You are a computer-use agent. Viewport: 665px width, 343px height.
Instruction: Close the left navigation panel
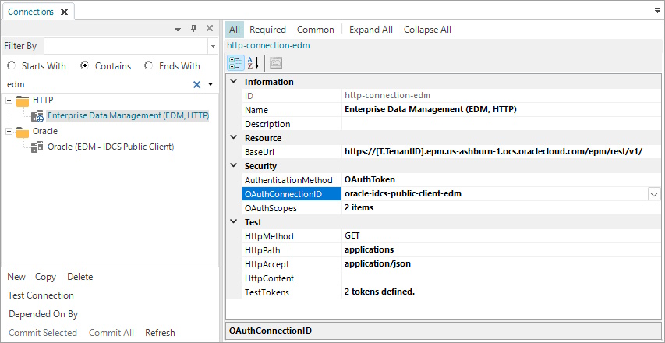210,28
